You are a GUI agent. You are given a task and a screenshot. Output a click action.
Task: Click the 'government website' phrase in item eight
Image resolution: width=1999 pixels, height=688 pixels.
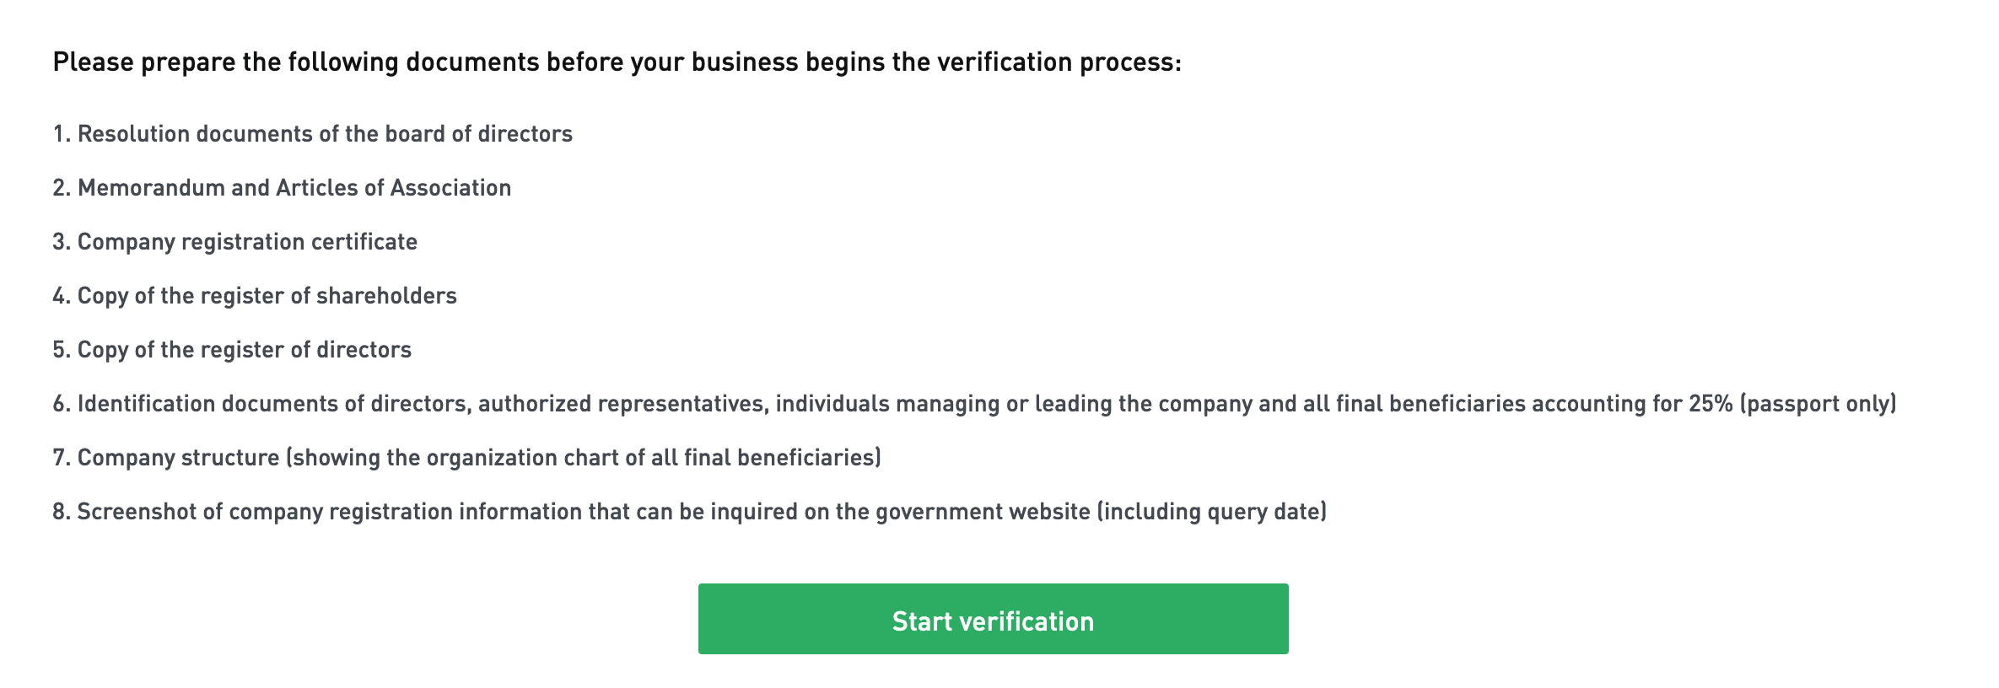(x=983, y=512)
